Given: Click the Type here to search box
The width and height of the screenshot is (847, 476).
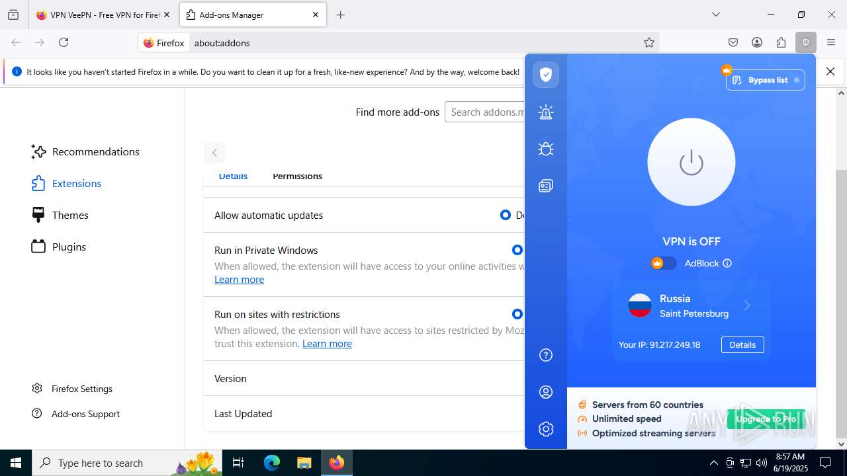Looking at the screenshot, I should click(126, 463).
